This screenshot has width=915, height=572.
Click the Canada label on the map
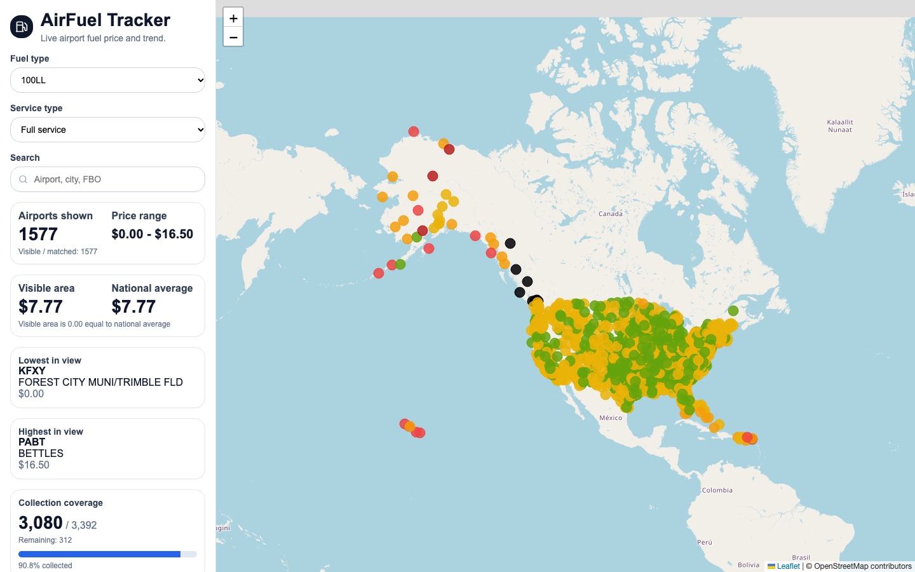click(x=611, y=214)
